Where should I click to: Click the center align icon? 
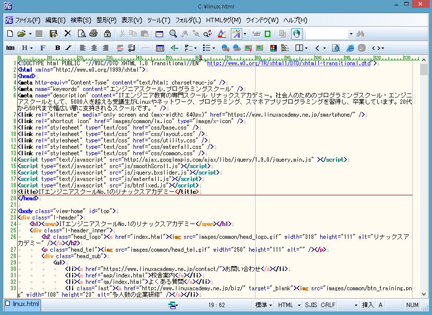pyautogui.click(x=94, y=48)
